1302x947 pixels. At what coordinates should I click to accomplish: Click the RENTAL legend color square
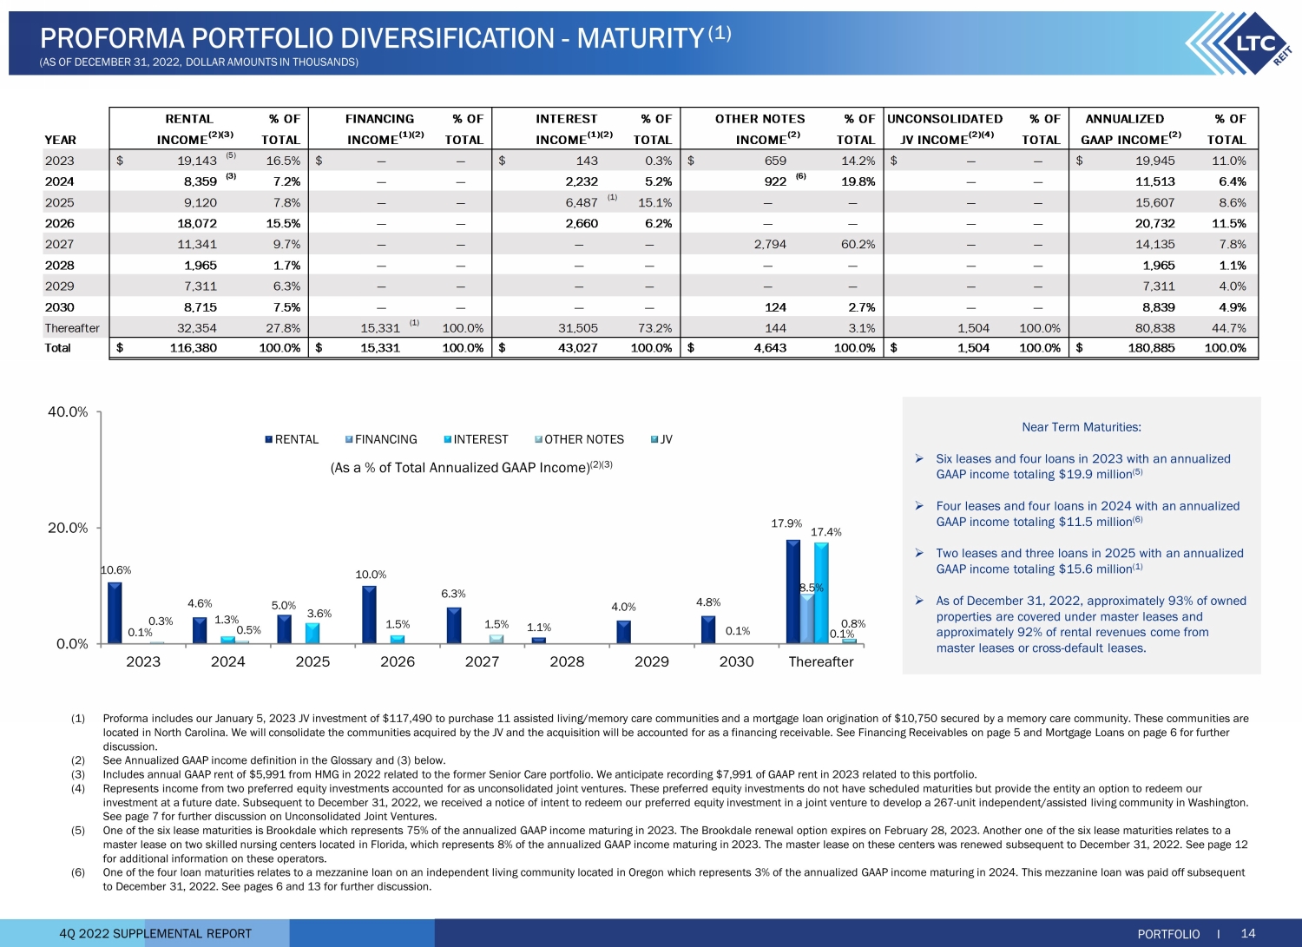pos(269,440)
